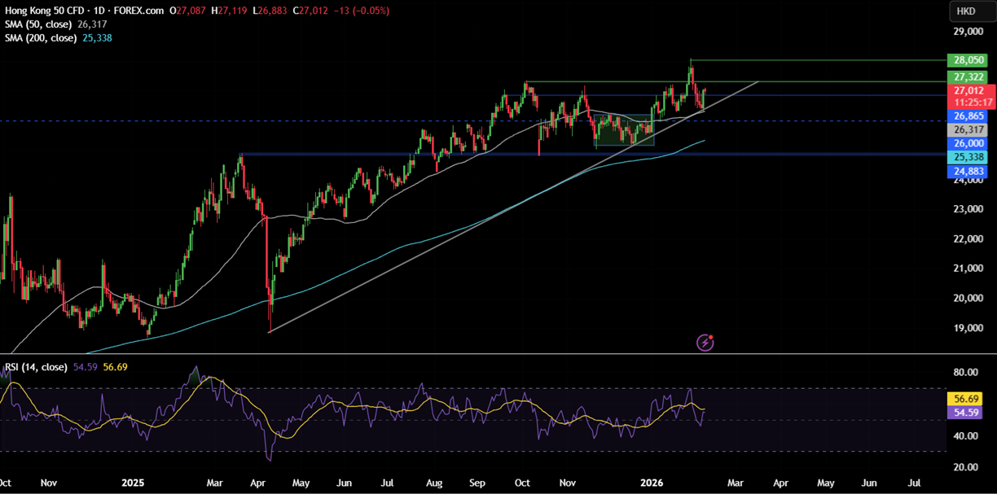Click the green 27,322 price label
The image size is (997, 494).
[968, 76]
